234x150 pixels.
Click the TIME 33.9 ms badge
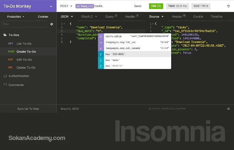pyautogui.click(x=177, y=6)
